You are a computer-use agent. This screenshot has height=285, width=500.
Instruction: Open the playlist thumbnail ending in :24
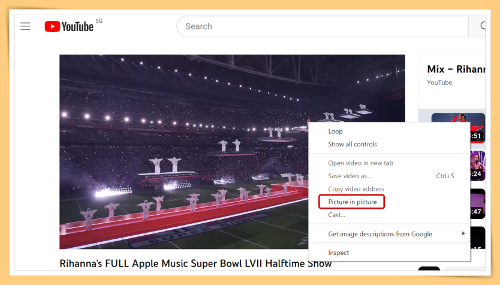pyautogui.click(x=478, y=166)
